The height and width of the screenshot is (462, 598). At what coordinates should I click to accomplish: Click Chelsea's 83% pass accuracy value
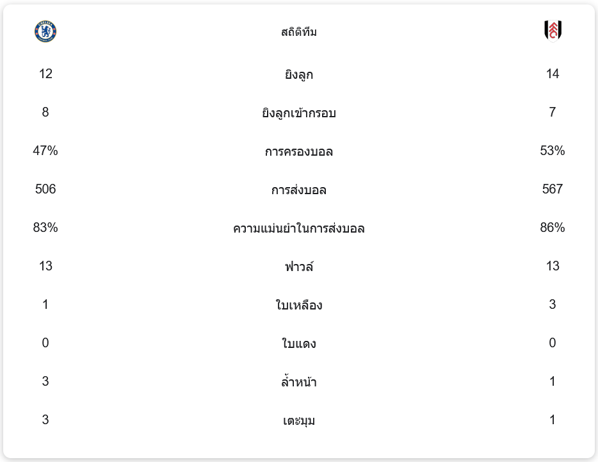tap(45, 227)
